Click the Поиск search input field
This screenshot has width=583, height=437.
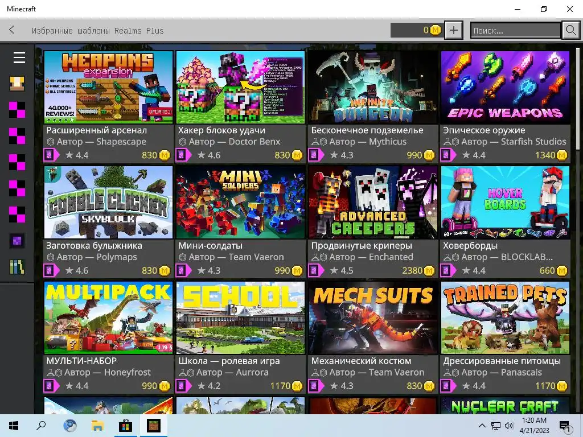pos(515,30)
